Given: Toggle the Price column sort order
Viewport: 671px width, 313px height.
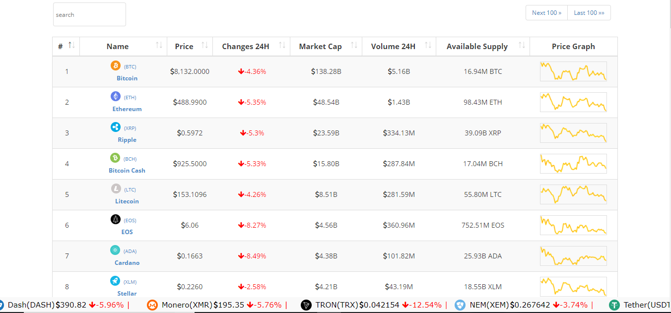Looking at the screenshot, I should (204, 45).
